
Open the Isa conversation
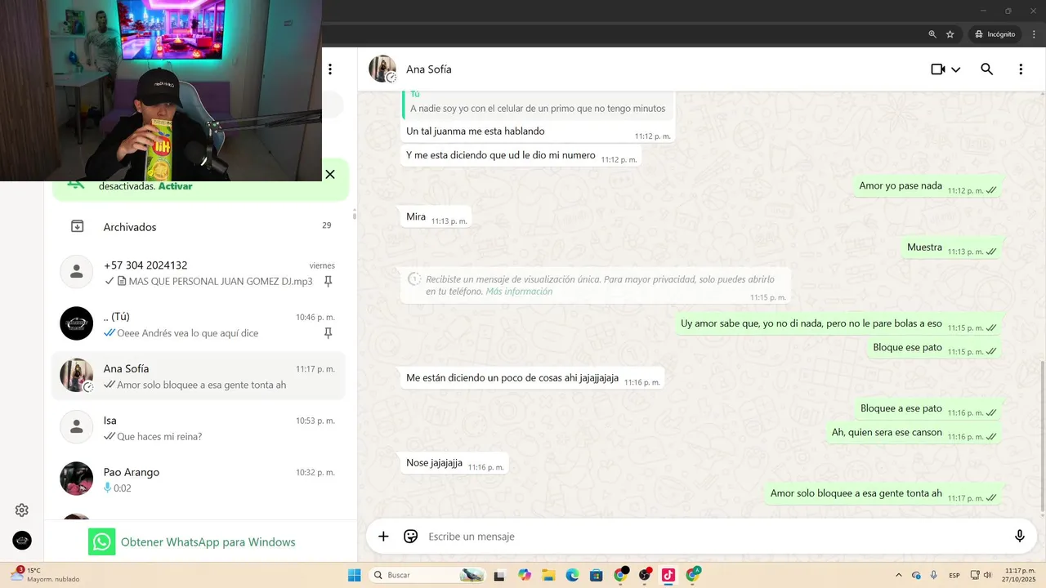coord(199,428)
